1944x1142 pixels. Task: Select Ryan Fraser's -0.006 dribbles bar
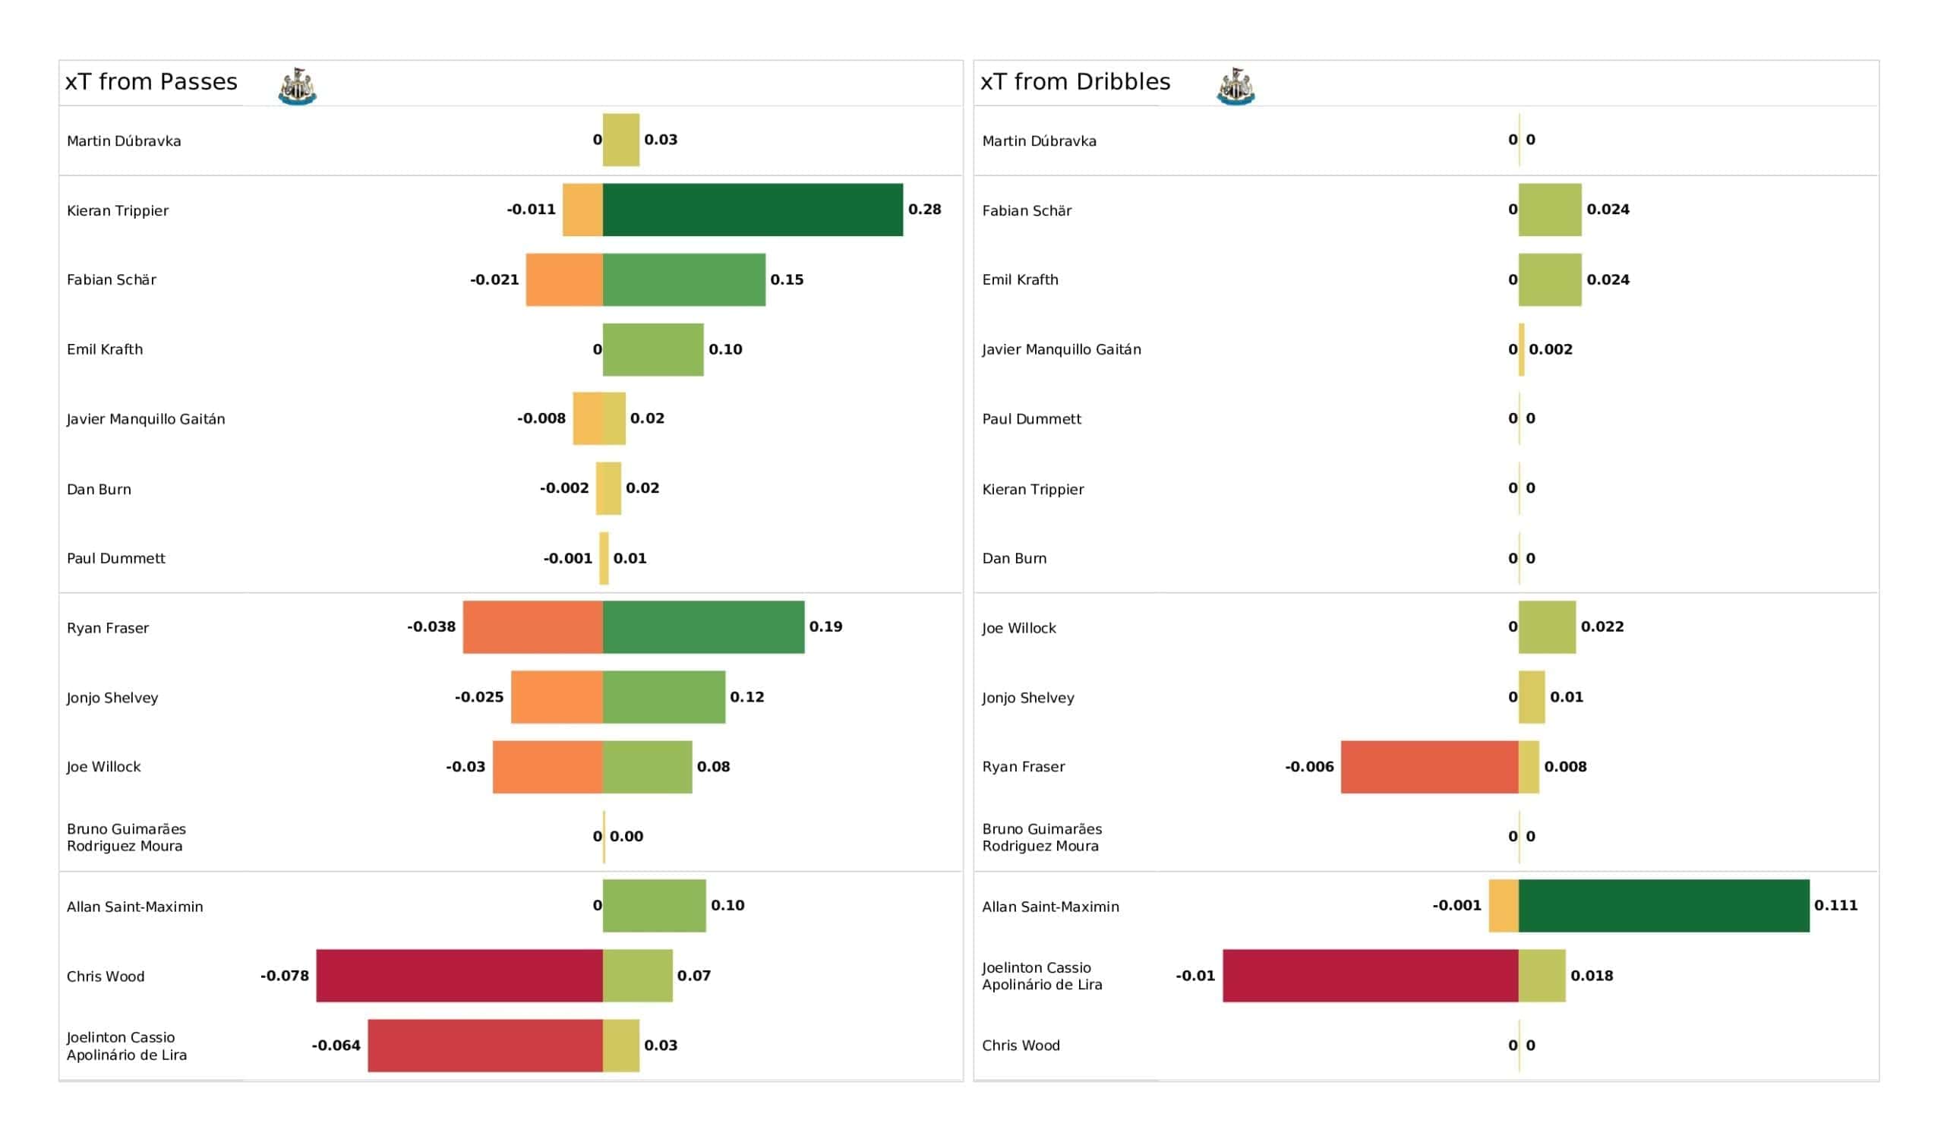click(x=1429, y=767)
